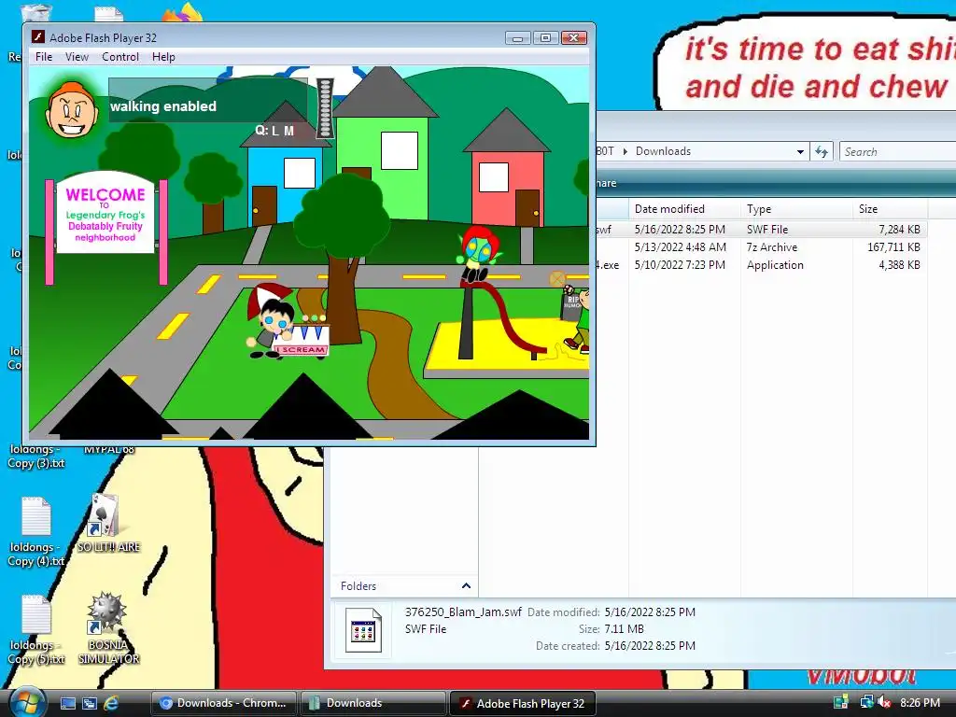This screenshot has height=717, width=956.
Task: Click the SWF file preview icon in details pane
Action: (363, 630)
